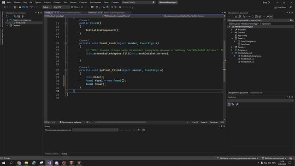This screenshot has width=295, height=166.
Task: Click Выбрать репозиторий in status bar
Action: click(274, 158)
